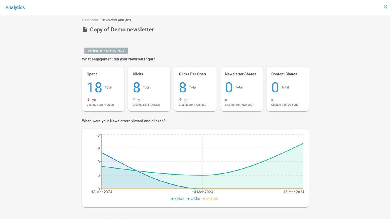Click the red down arrow in Opens card
Image resolution: width=390 pixels, height=219 pixels.
[88, 100]
